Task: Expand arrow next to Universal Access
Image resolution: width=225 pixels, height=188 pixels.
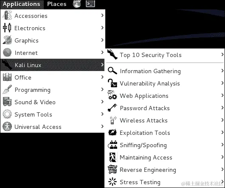Action: [102, 126]
